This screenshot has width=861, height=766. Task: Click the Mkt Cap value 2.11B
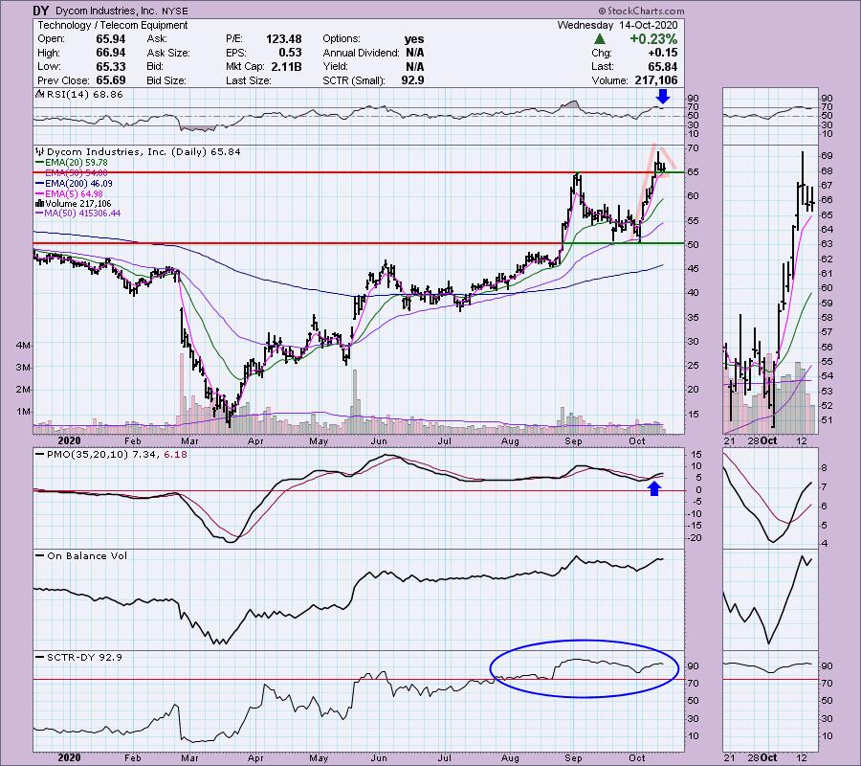click(x=285, y=66)
